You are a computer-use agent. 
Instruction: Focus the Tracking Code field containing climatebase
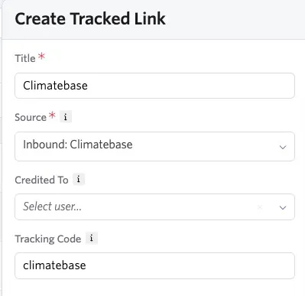point(154,265)
